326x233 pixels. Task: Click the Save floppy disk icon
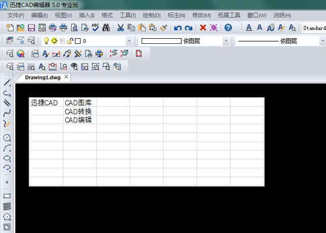click(31, 28)
